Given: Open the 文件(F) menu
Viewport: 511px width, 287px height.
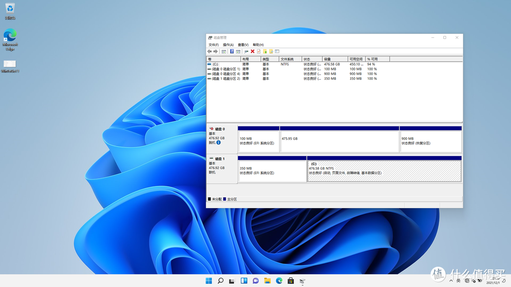Looking at the screenshot, I should click(x=213, y=45).
